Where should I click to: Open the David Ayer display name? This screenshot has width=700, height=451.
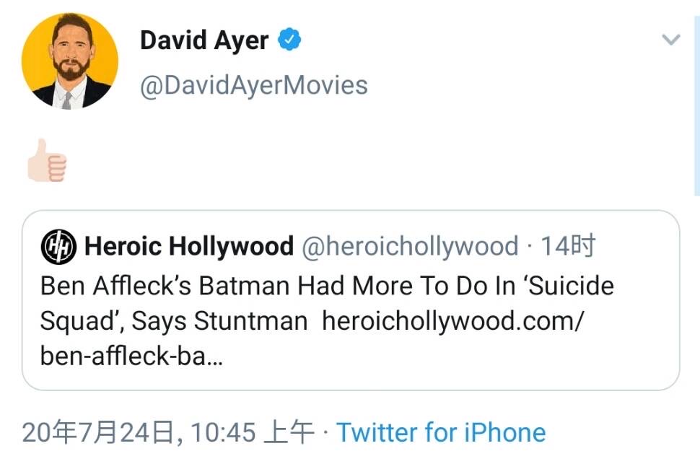[x=205, y=40]
